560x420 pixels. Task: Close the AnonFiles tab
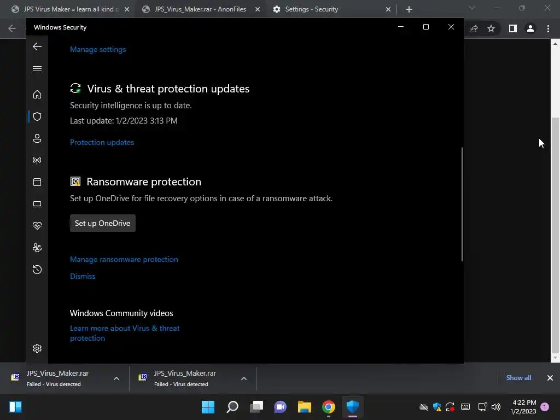pos(258,10)
